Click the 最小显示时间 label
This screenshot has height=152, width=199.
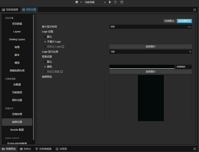pos(49,27)
